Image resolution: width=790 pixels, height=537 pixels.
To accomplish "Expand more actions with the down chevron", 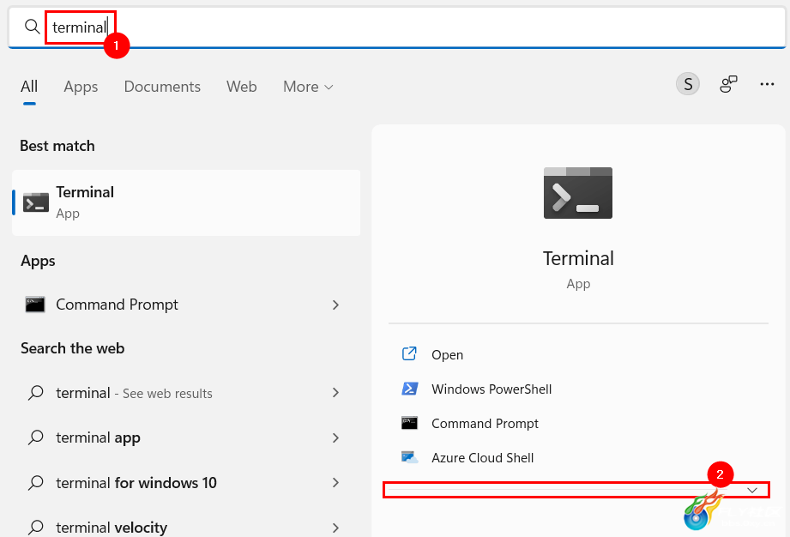I will [x=752, y=490].
